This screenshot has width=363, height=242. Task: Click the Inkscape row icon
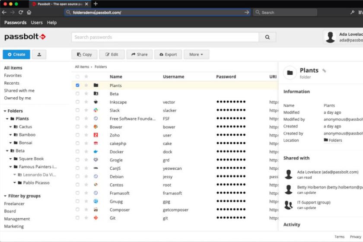pyautogui.click(x=96, y=102)
